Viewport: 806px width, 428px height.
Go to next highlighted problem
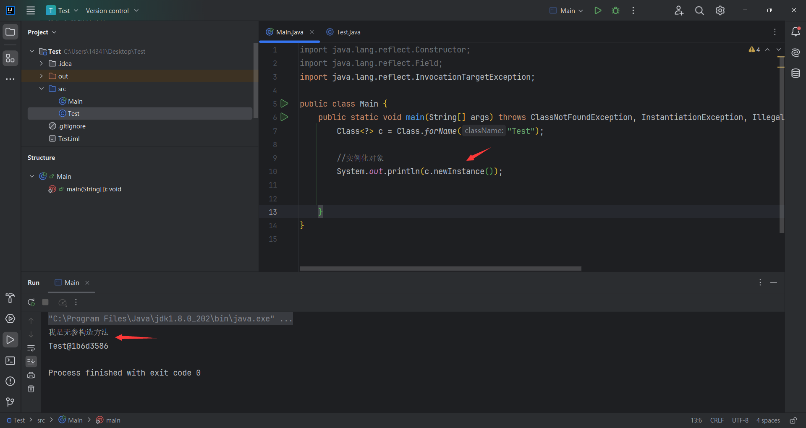(x=779, y=50)
